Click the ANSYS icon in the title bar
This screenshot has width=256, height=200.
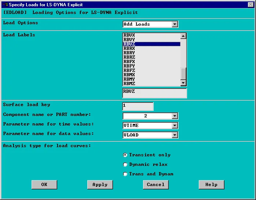(5, 4)
